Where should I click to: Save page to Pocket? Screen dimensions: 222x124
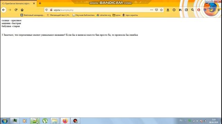click(156, 10)
